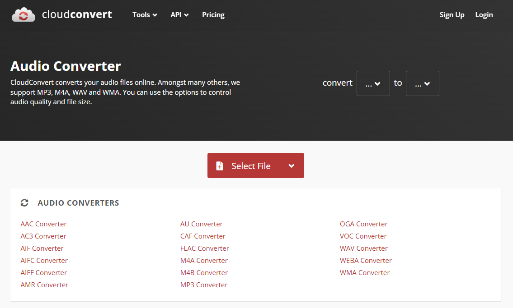Screen dimensions: 513x308
Task: Click the file icon on Select File
Action: coord(220,166)
